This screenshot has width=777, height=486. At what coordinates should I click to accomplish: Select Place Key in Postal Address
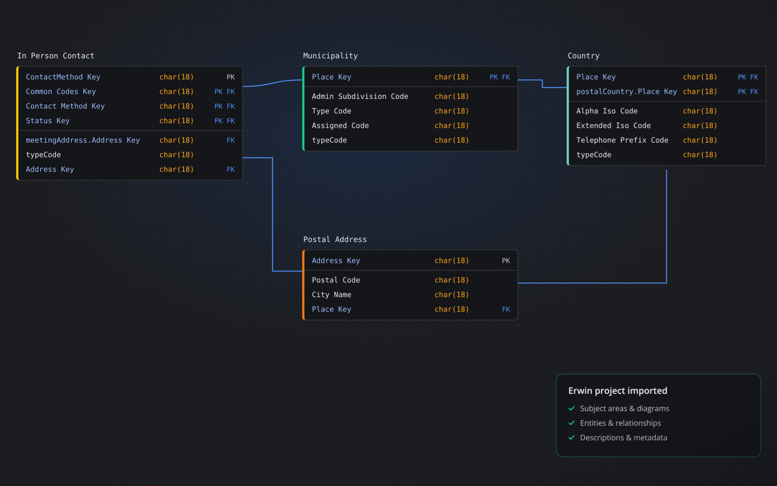[411, 309]
